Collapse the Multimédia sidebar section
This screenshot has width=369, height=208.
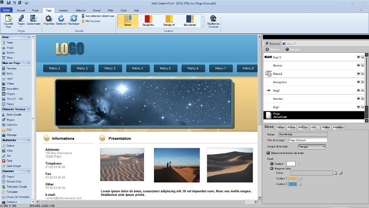coord(28,140)
